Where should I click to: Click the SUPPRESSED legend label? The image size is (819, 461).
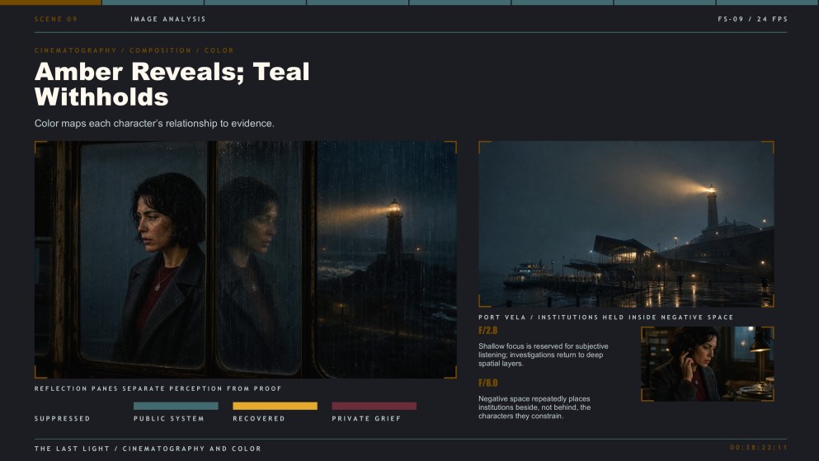click(x=62, y=419)
